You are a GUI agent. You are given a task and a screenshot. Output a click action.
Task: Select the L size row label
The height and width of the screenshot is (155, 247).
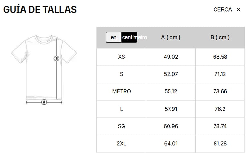pyautogui.click(x=122, y=109)
